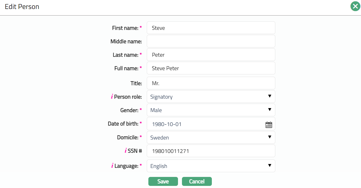Focus the empty Middle name field
361x188 pixels.
coord(211,41)
